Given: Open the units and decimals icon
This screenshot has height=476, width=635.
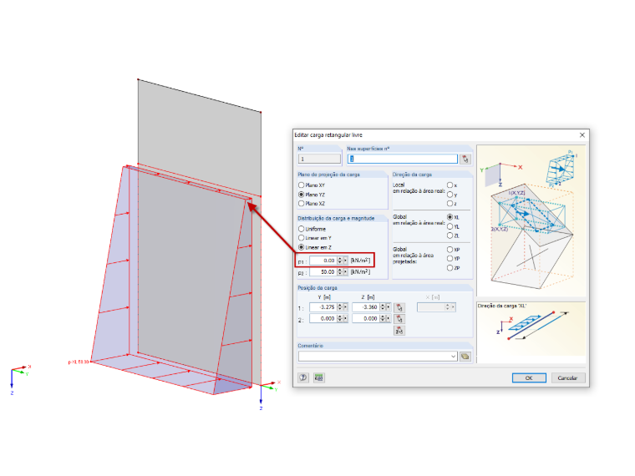Looking at the screenshot, I should [318, 377].
